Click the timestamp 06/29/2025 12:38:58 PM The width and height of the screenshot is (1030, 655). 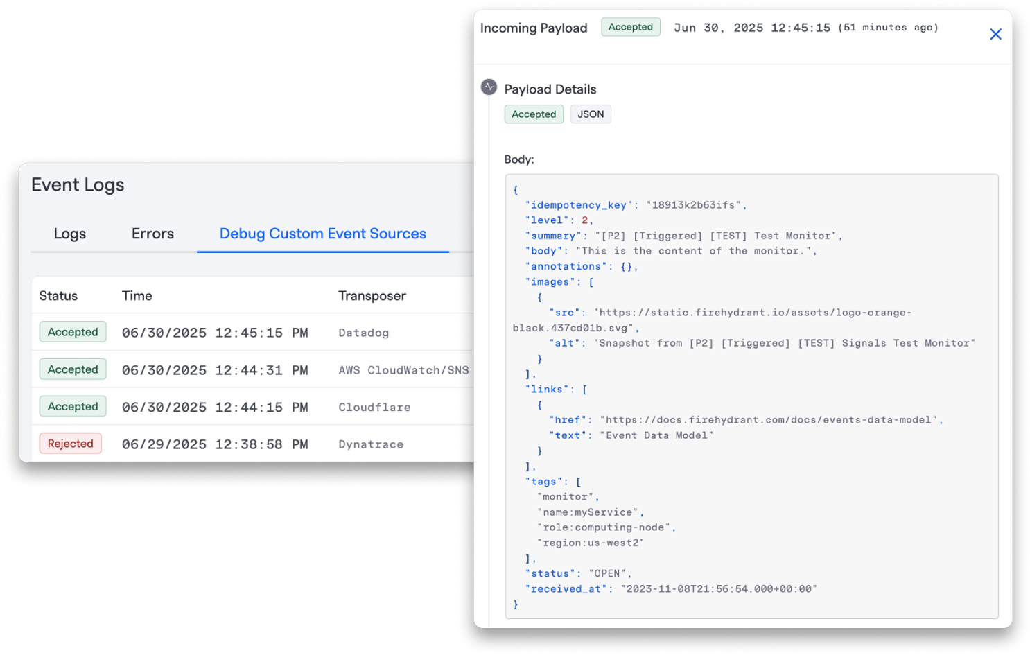click(x=215, y=444)
